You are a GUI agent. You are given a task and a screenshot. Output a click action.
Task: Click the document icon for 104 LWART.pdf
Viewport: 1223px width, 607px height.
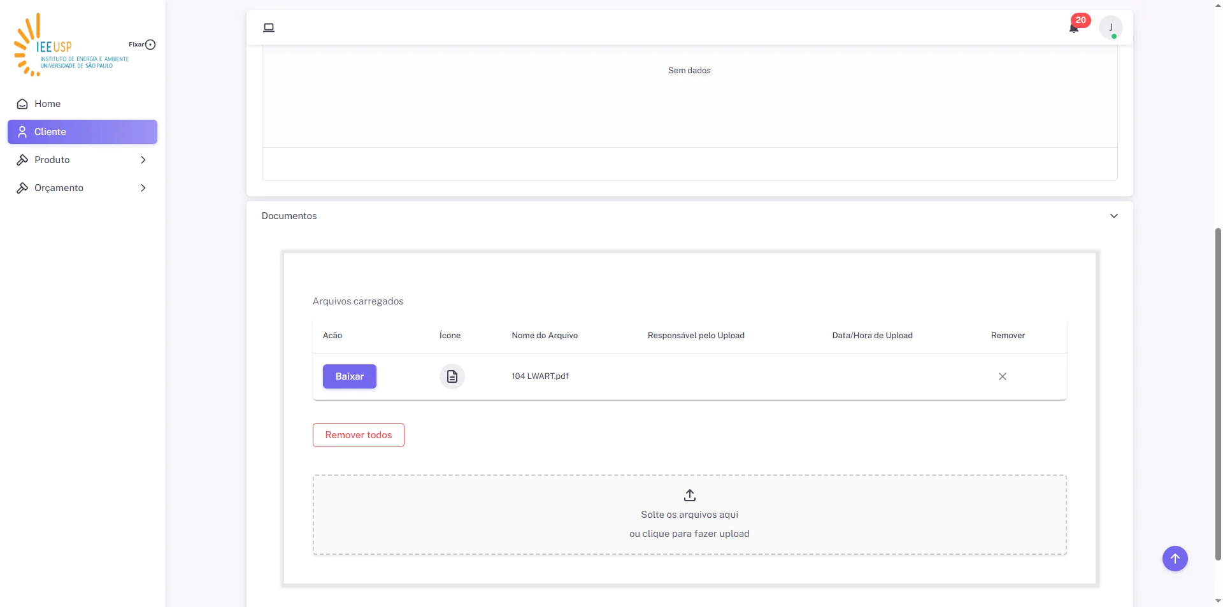[452, 376]
